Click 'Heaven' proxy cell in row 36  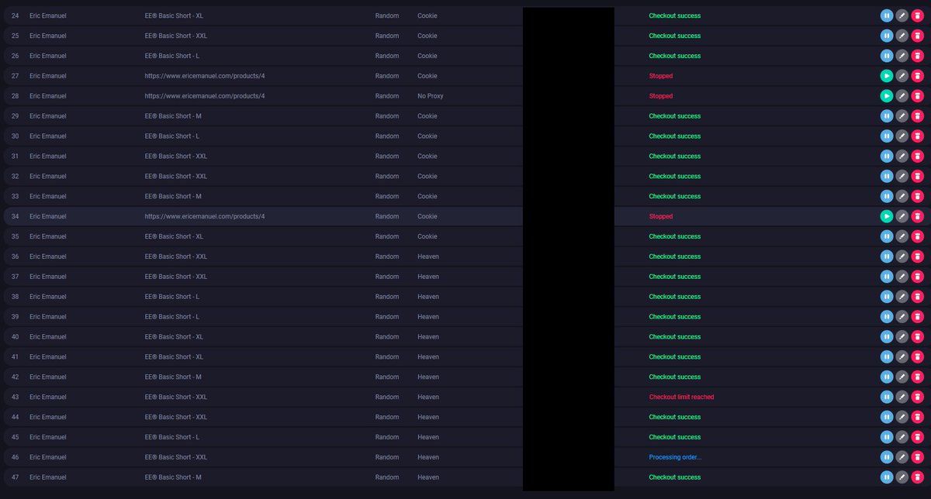click(428, 256)
